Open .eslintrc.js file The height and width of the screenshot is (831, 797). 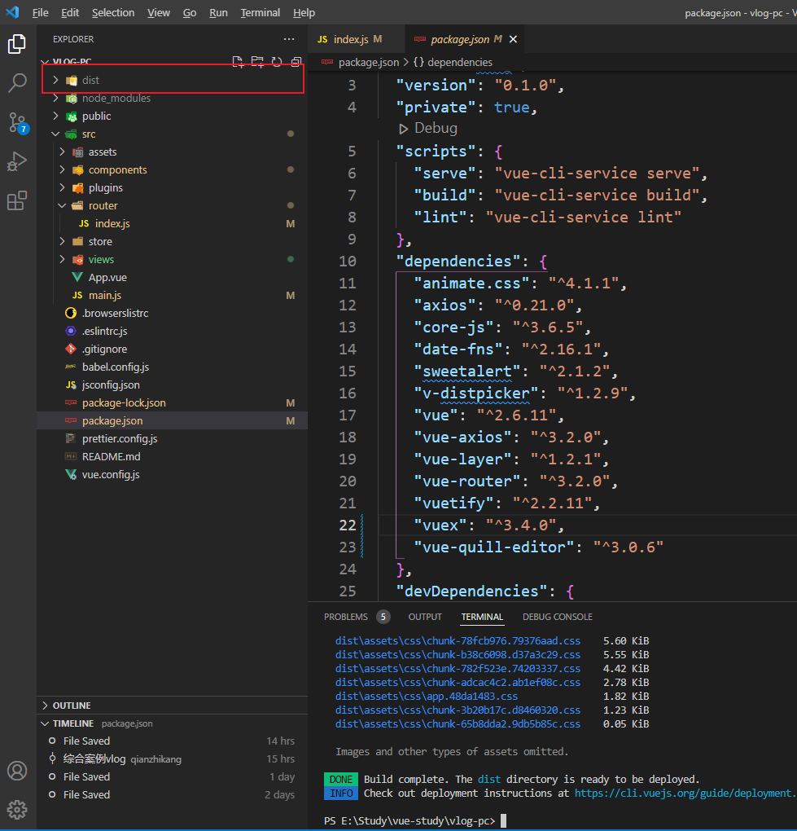click(x=172, y=332)
